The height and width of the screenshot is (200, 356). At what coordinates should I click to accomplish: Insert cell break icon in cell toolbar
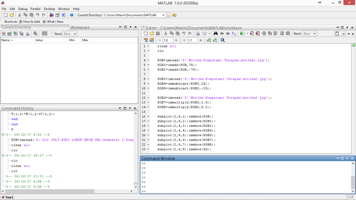point(209,40)
